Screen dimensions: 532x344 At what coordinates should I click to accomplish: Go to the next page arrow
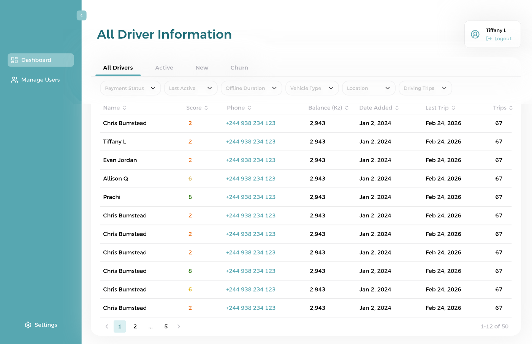(179, 327)
